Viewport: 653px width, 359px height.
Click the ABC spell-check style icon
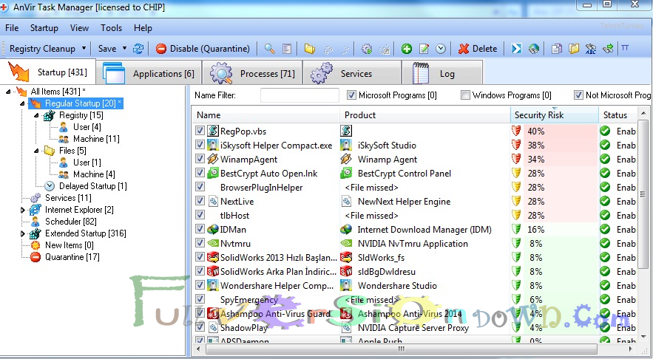[x=591, y=49]
